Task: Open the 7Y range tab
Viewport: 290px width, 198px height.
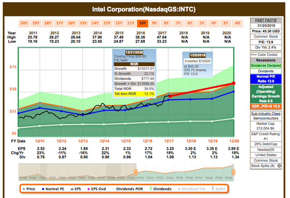Action: point(178,23)
